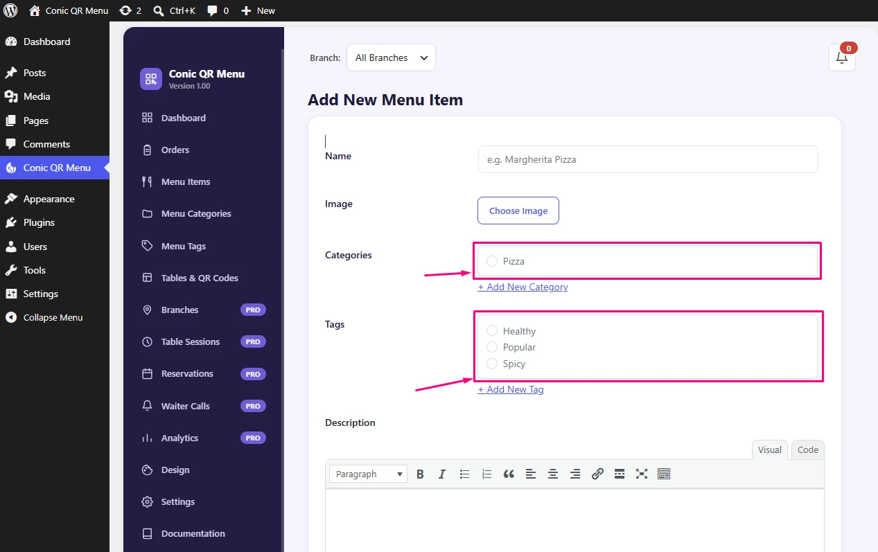
Task: Click the WordPress logo icon
Action: pos(10,10)
